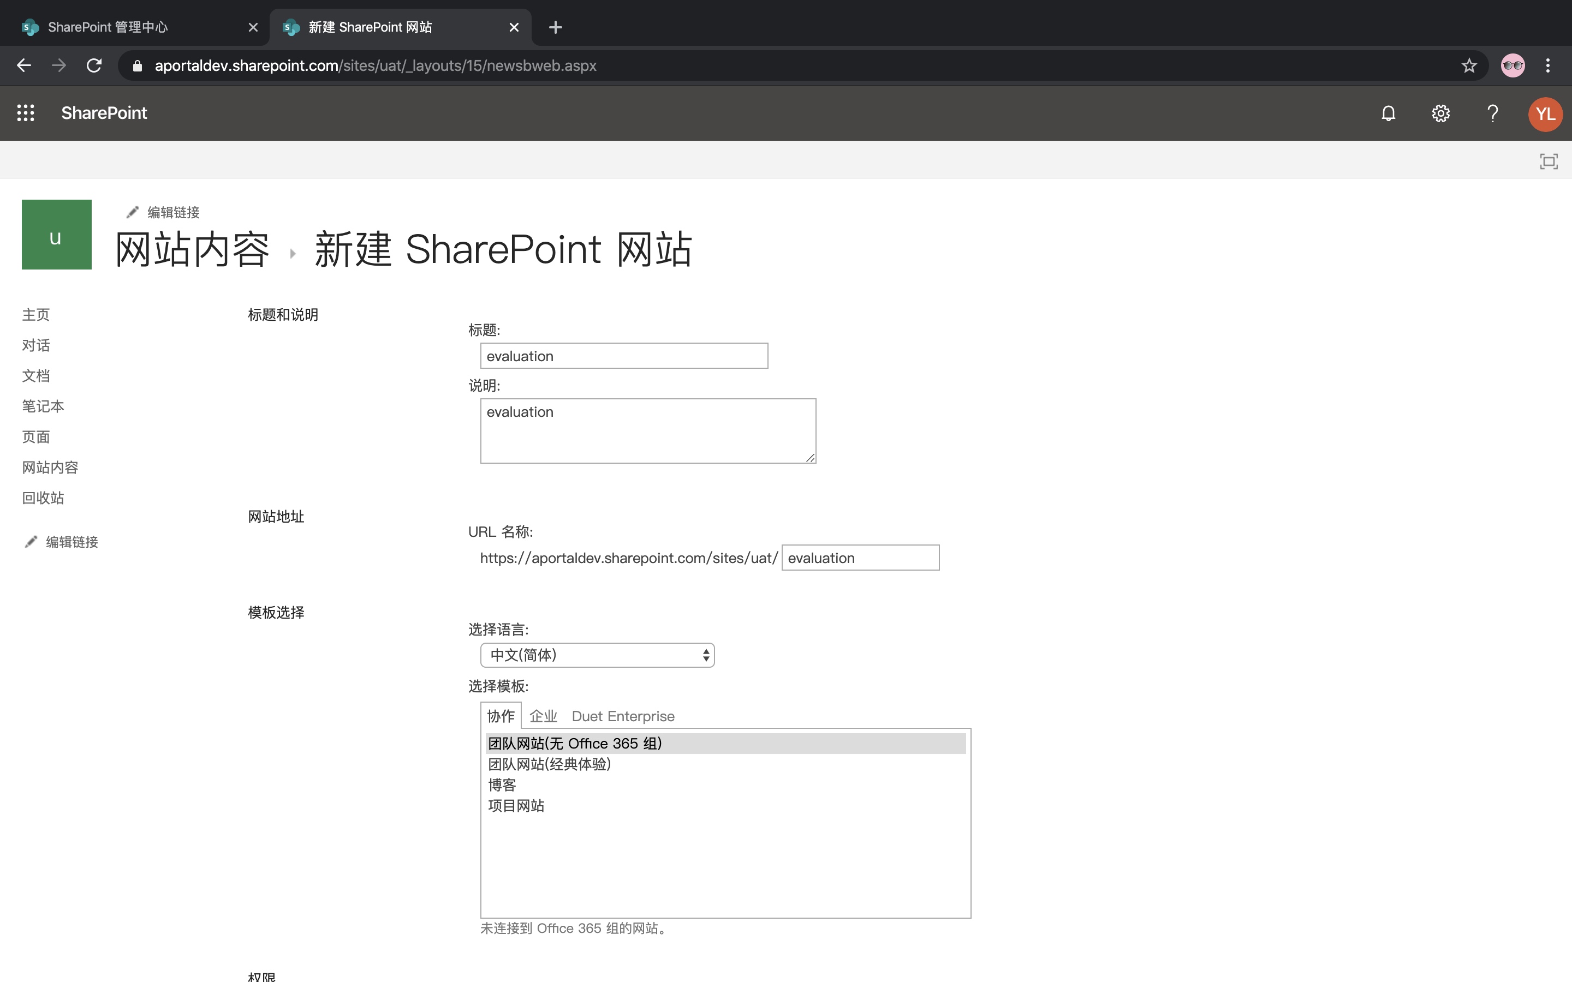The width and height of the screenshot is (1572, 982).
Task: Open 主页 in the left navigation
Action: 35,314
